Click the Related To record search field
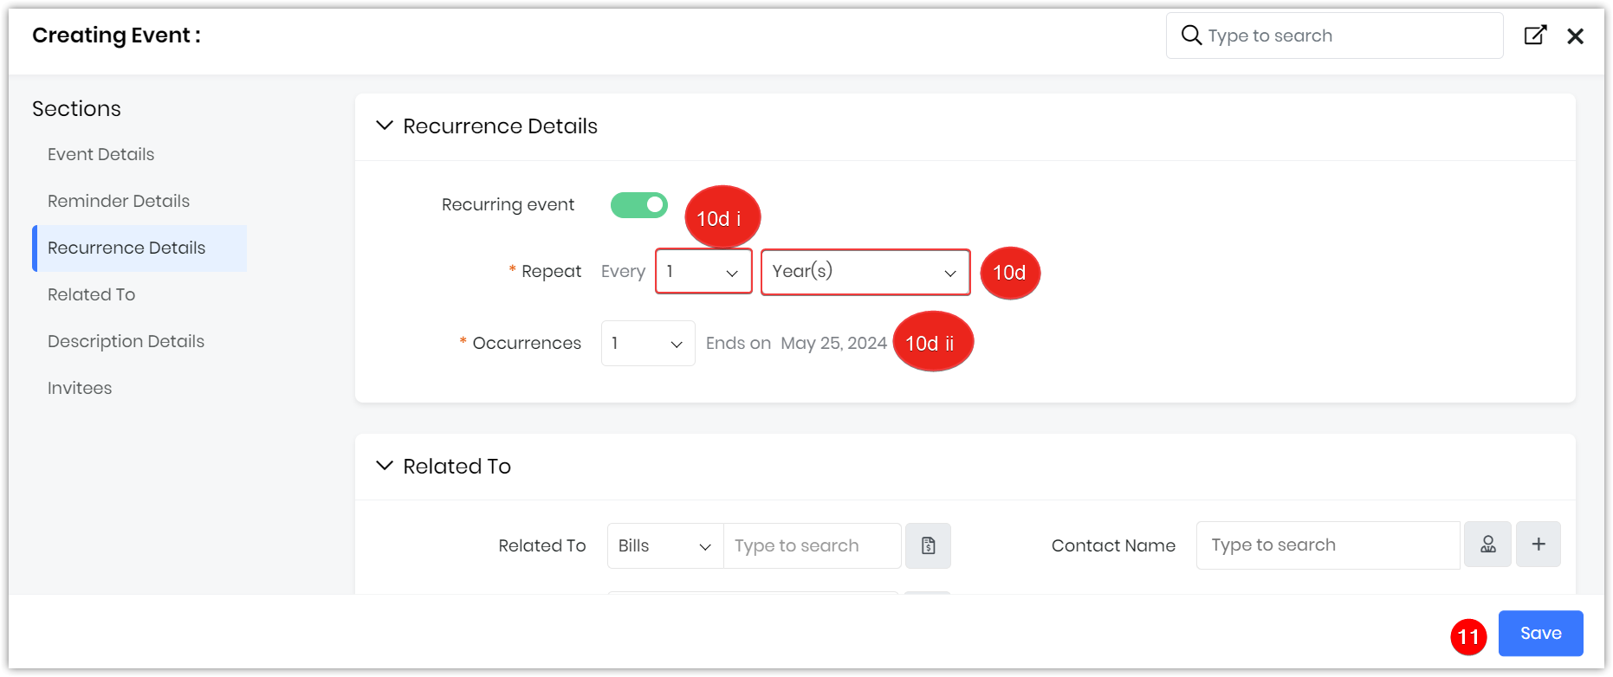Viewport: 1613px width, 677px height. coord(813,546)
